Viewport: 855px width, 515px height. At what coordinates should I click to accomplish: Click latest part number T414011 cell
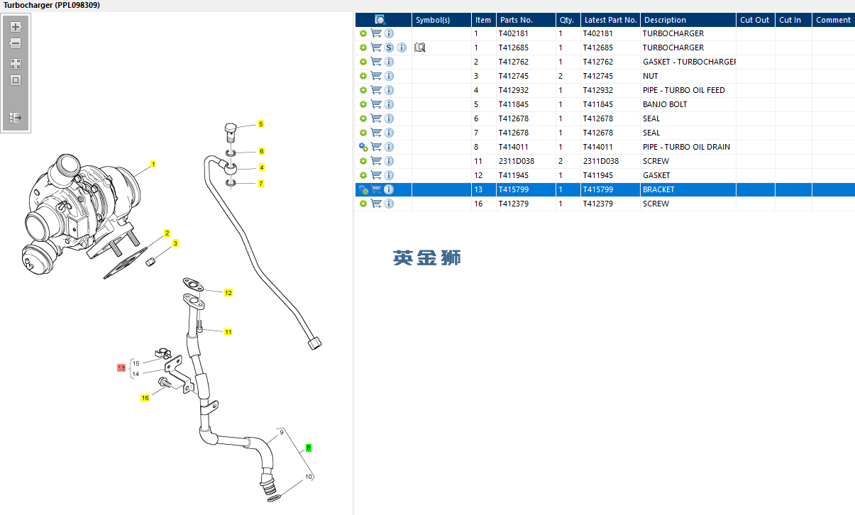point(611,147)
